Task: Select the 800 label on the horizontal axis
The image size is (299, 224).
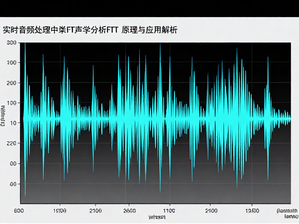Action: pyautogui.click(x=19, y=211)
